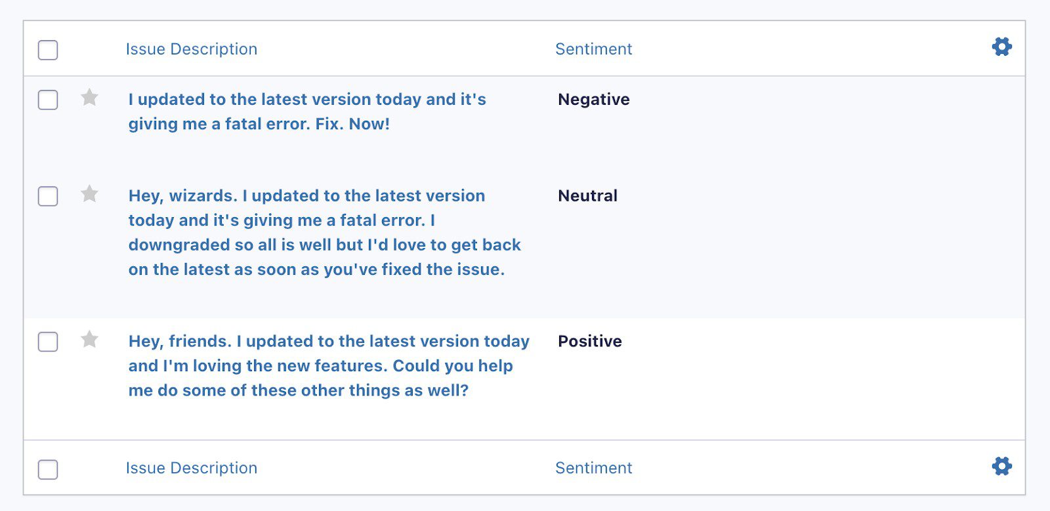
Task: Star the 'Hey, wizards' ticket
Action: [x=89, y=194]
